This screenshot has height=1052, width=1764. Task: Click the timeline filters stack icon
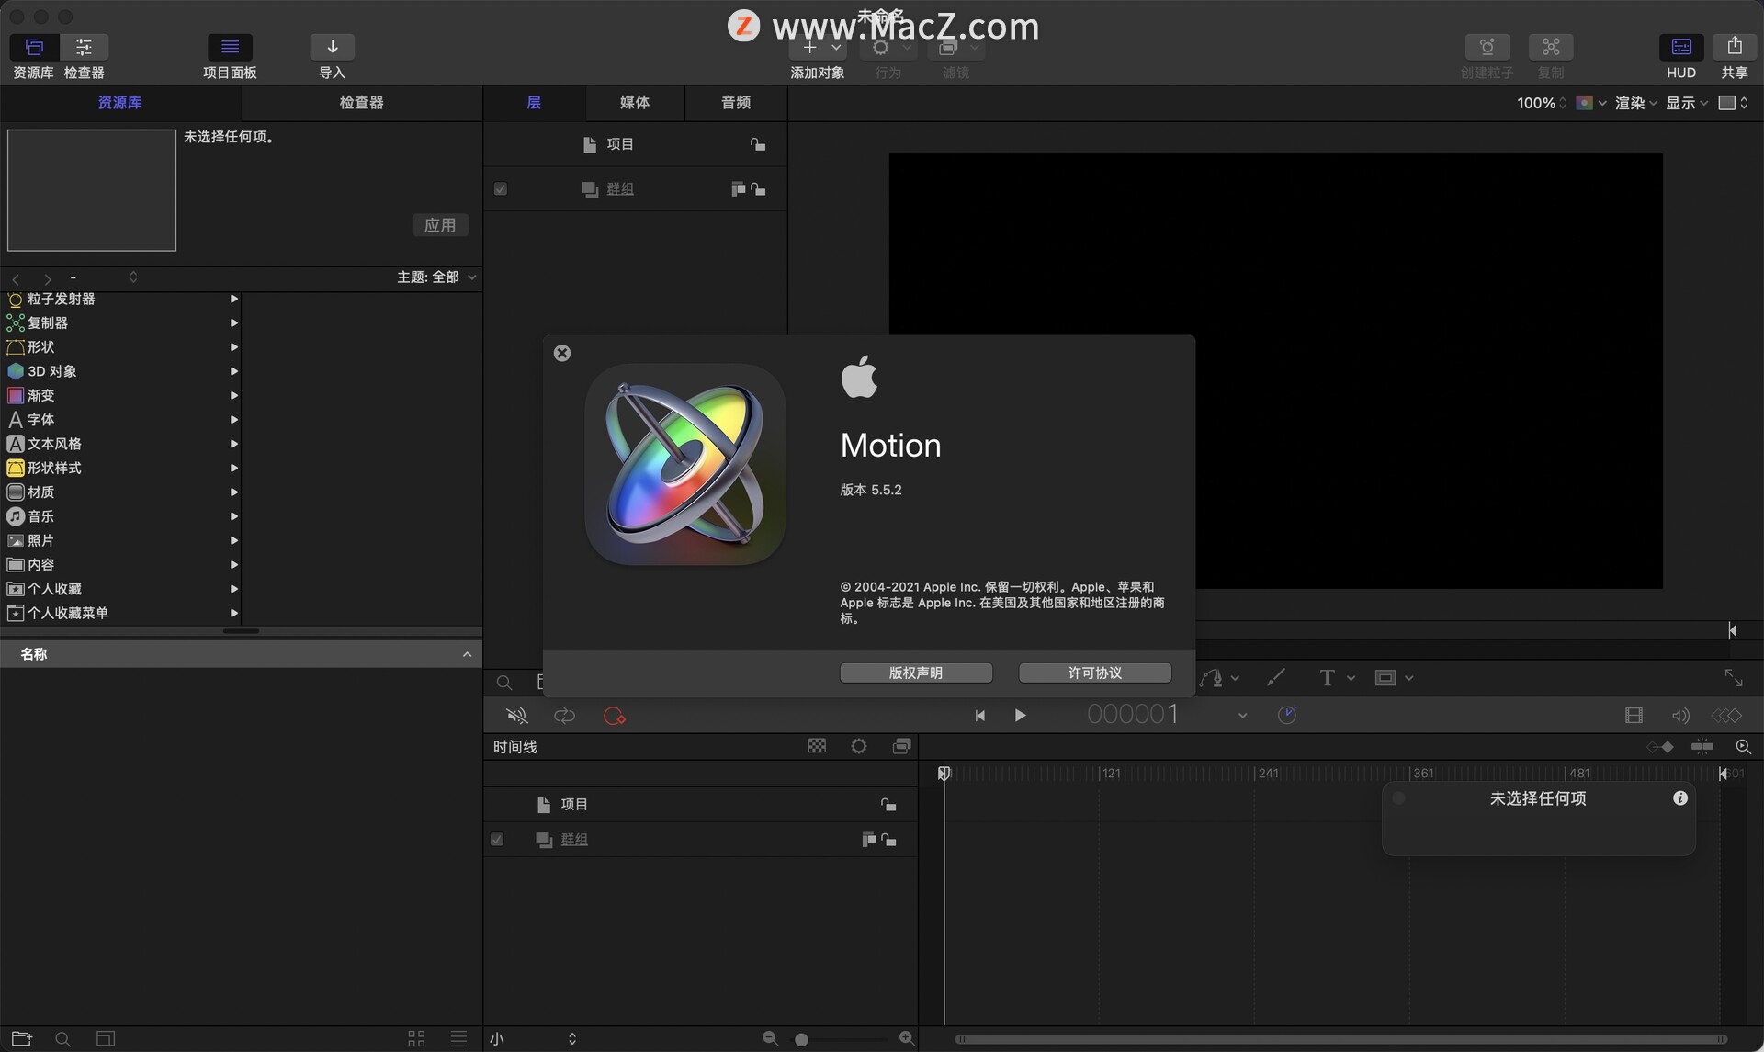pos(902,746)
